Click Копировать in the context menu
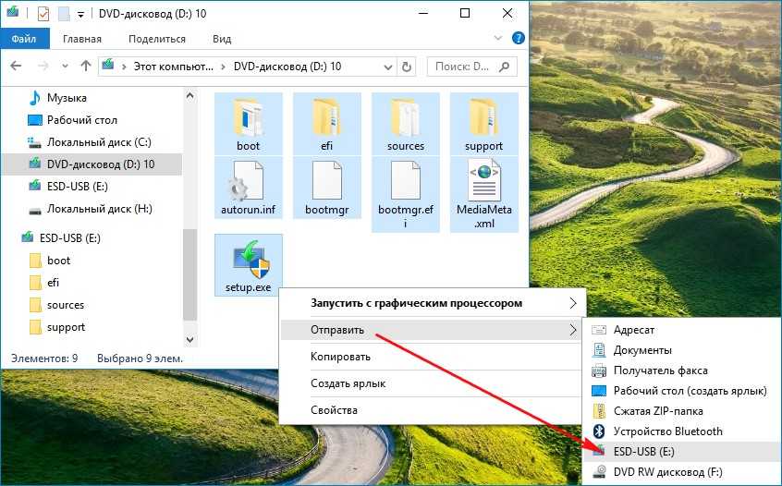The height and width of the screenshot is (486, 782). click(340, 356)
